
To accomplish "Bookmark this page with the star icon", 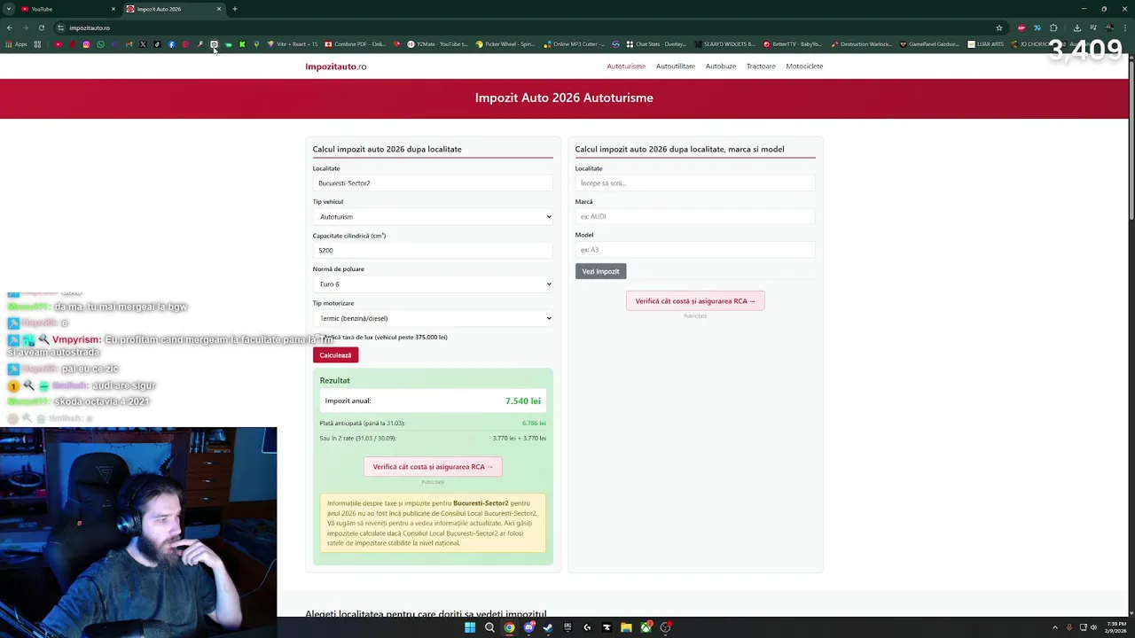I will point(999,27).
